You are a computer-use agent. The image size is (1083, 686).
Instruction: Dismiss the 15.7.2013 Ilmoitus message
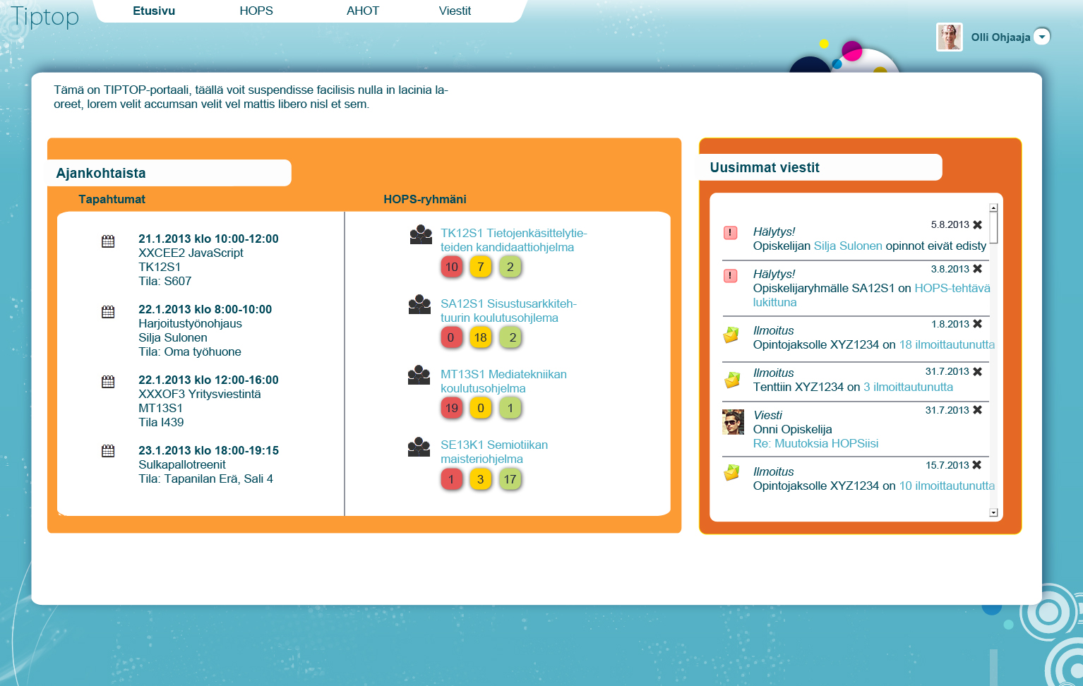977,465
